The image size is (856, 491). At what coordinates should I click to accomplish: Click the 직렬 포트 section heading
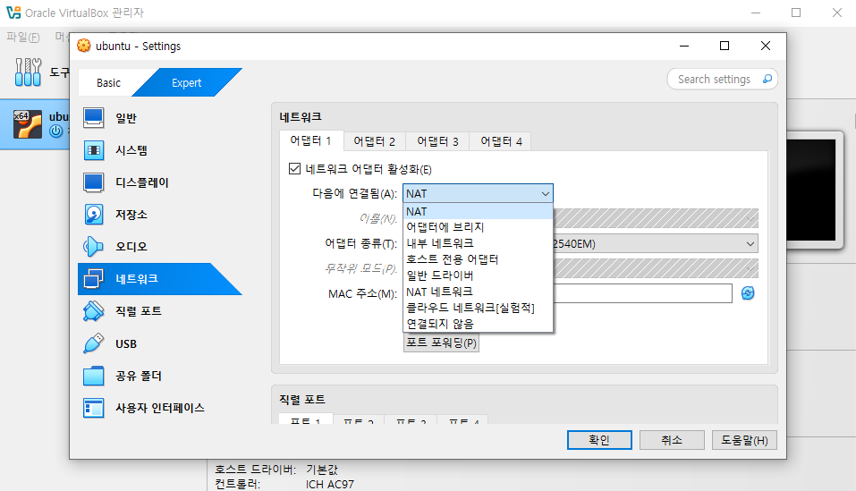[x=302, y=400]
